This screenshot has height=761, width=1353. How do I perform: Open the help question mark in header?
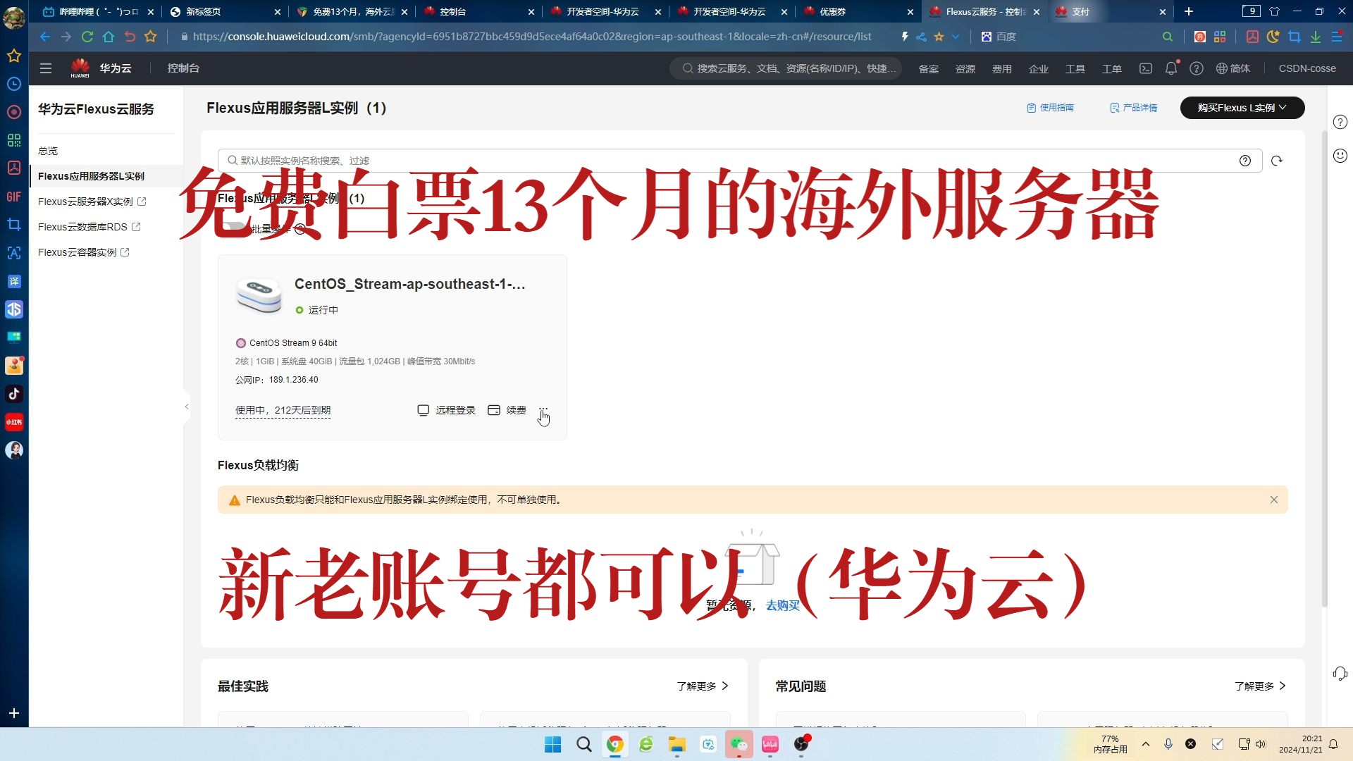pyautogui.click(x=1197, y=68)
